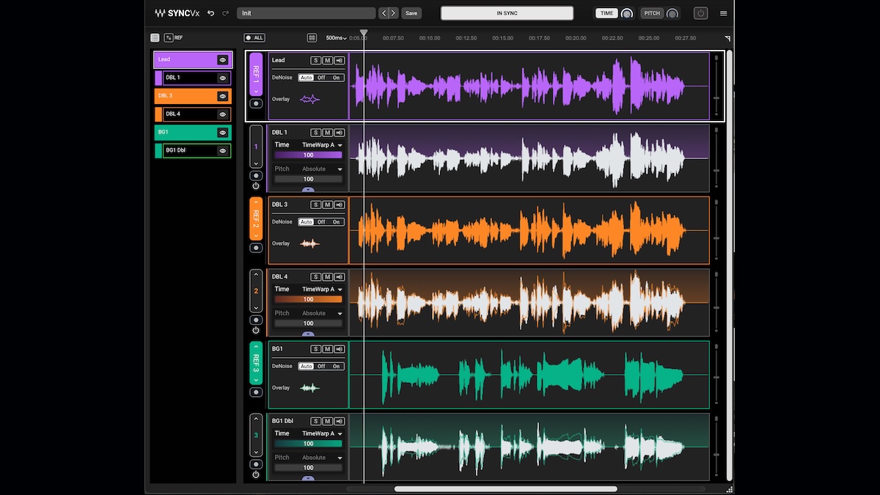Click the speaker output icon on DBL 4

pos(340,276)
